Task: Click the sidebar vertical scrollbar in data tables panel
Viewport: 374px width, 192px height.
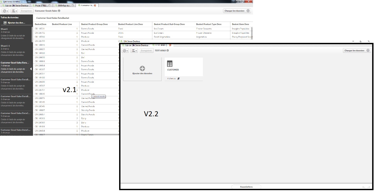Action: click(x=32, y=34)
